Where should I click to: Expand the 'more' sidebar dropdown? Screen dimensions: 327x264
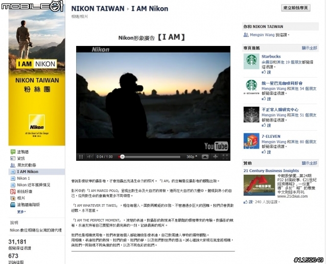point(21,212)
